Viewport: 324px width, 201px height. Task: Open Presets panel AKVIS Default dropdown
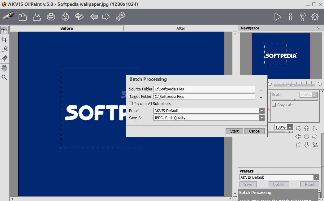tap(316, 177)
